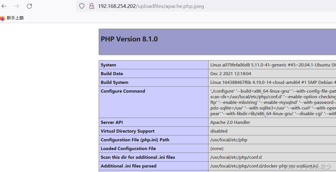Screen dimensions: 336x172
Task: Click the forward navigation arrow
Action: (17, 6)
